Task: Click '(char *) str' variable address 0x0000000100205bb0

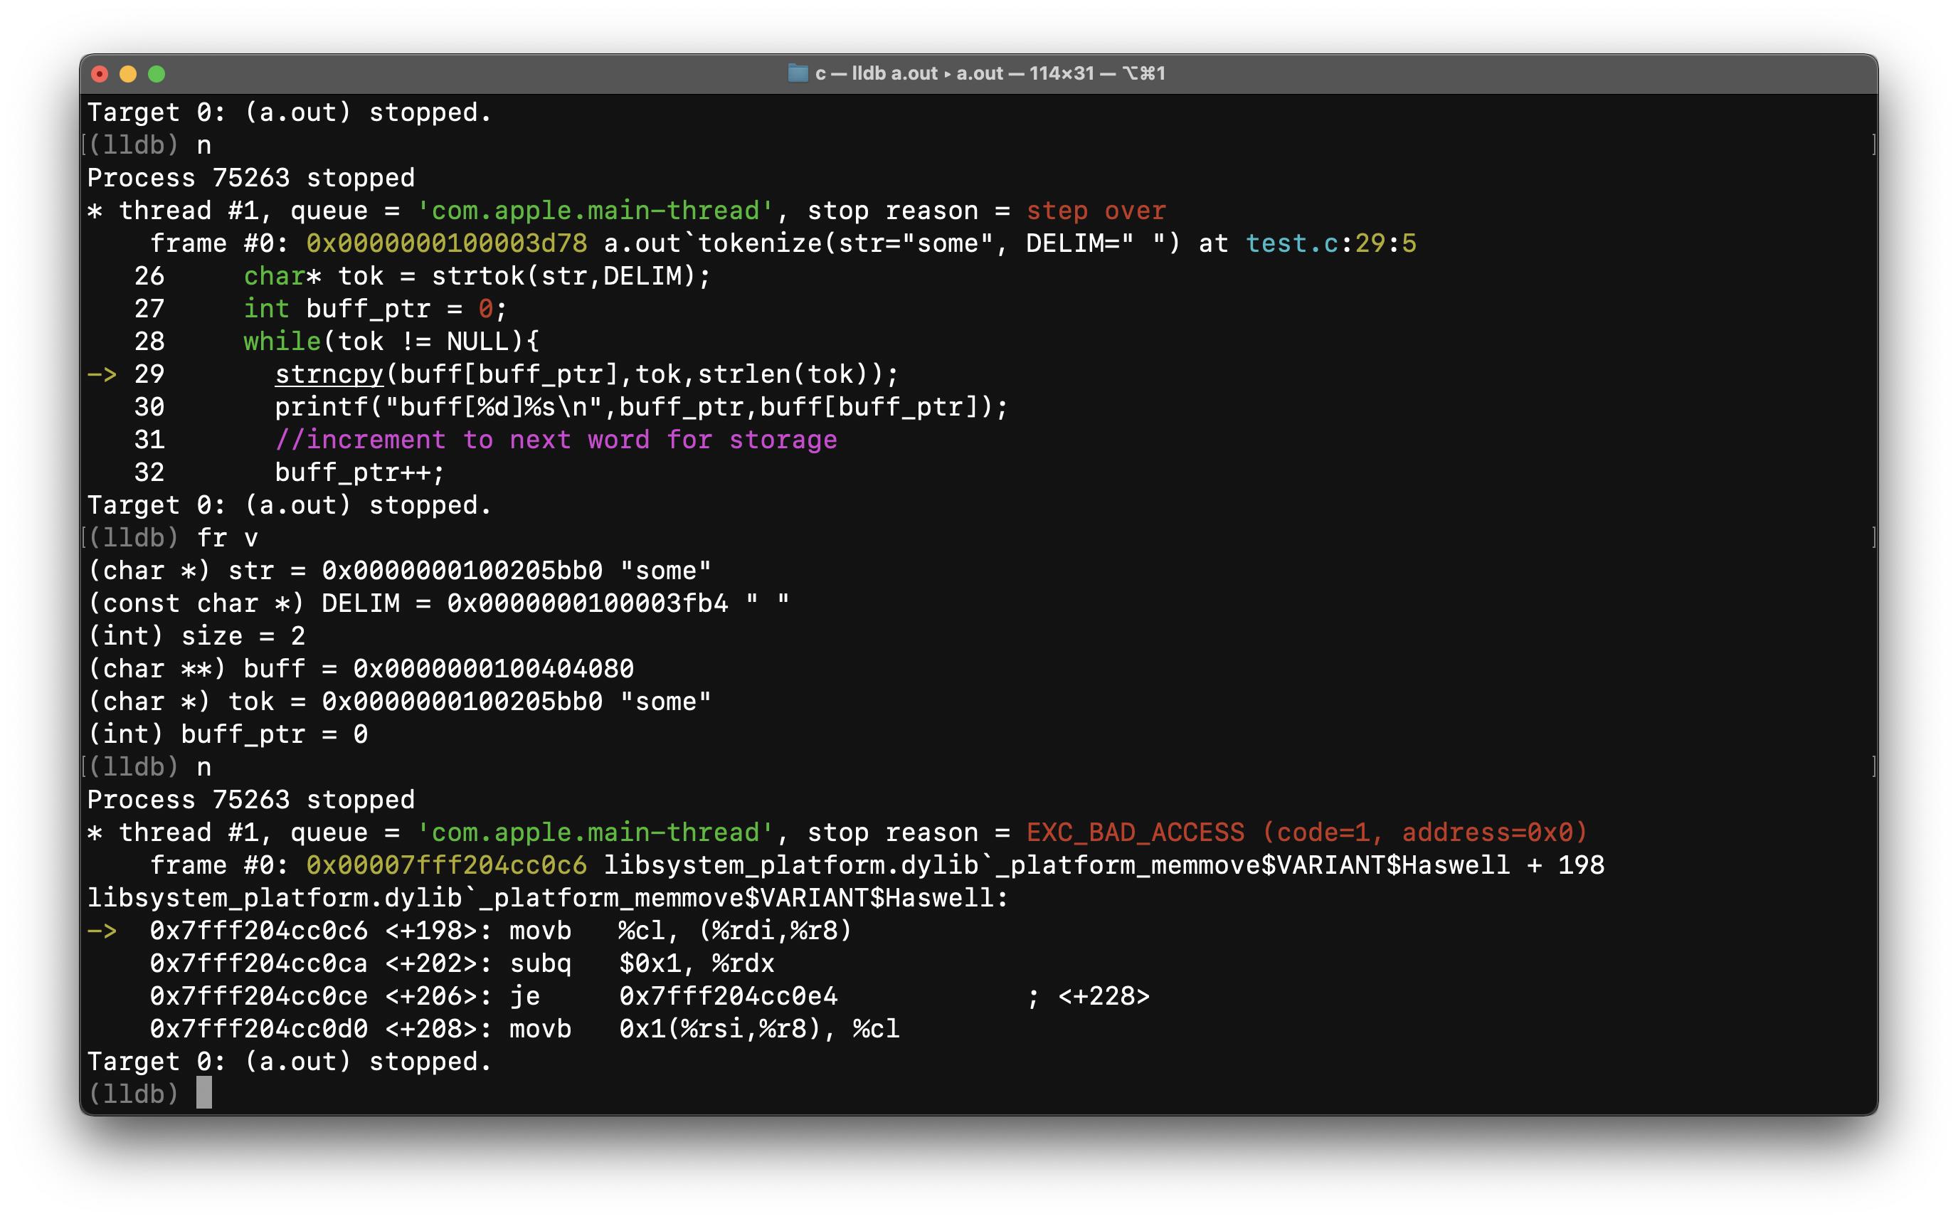Action: (462, 571)
